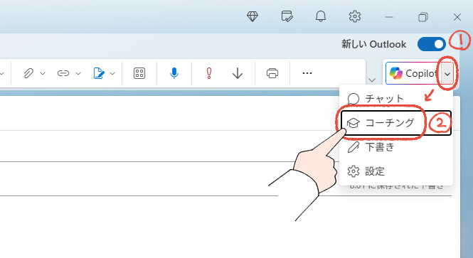
Task: Select 設定 from the Copilot menu
Action: click(x=395, y=171)
